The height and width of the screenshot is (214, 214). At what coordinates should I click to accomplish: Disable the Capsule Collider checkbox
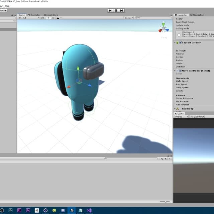181,42
